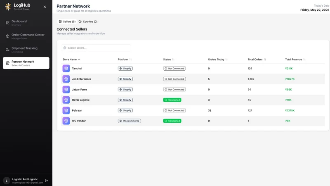This screenshot has height=186, width=330.
Task: Open the Dashboard Overview page
Action: coord(26,23)
